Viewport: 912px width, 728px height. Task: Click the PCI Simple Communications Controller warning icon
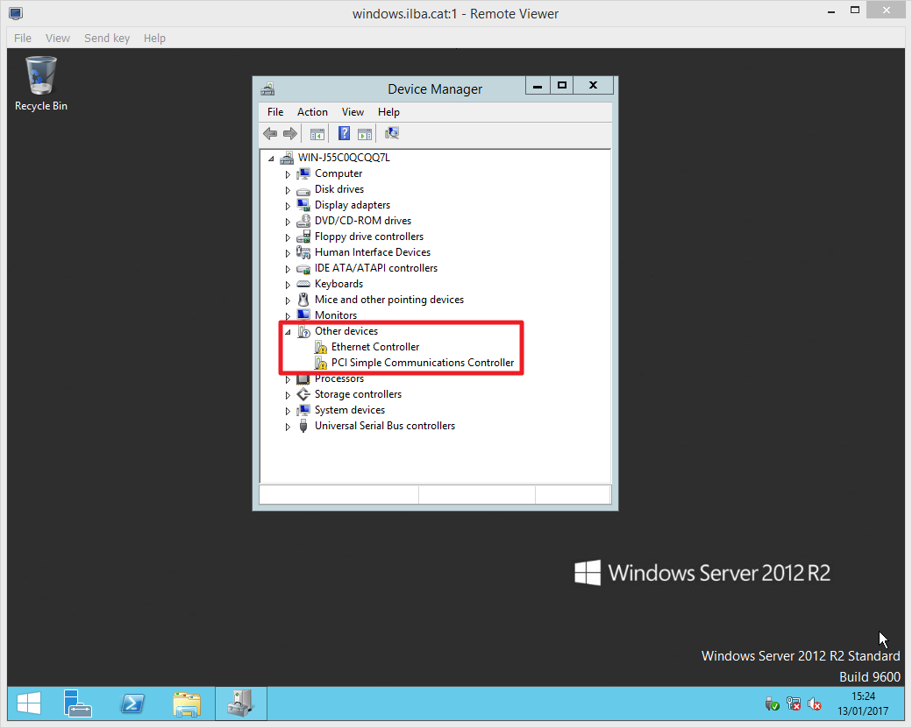pyautogui.click(x=320, y=363)
